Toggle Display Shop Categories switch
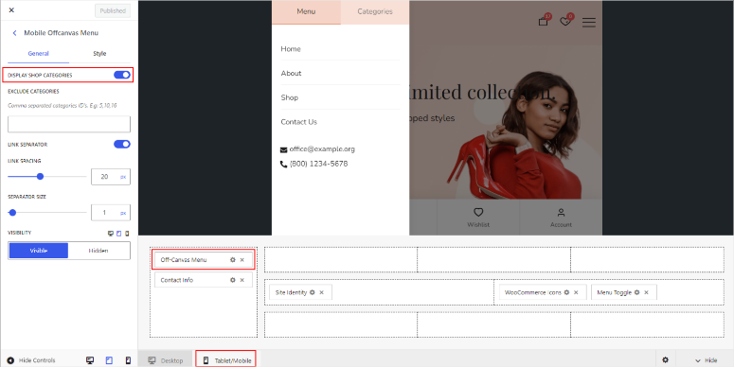Image resolution: width=734 pixels, height=367 pixels. 122,75
